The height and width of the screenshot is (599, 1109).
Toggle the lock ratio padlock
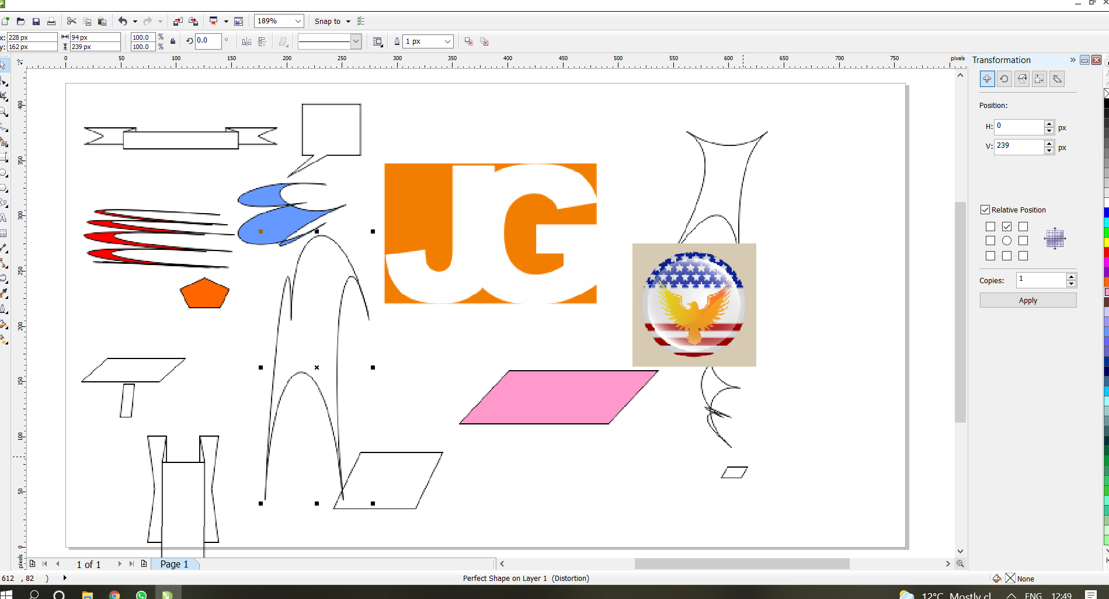point(173,41)
